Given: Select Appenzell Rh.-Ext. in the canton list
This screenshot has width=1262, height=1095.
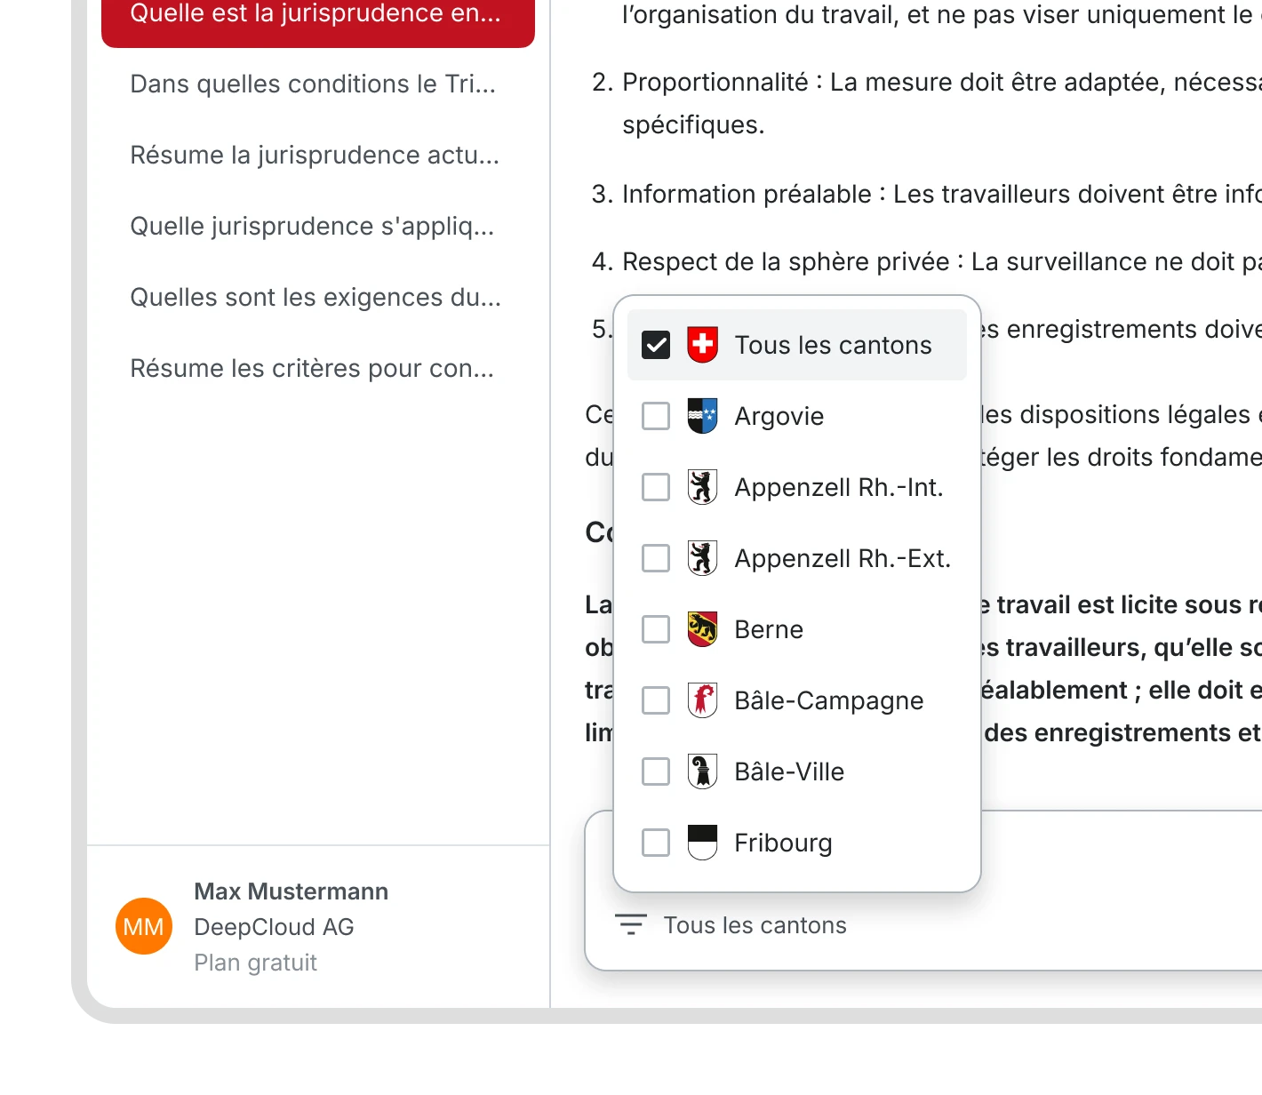Looking at the screenshot, I should (x=797, y=558).
